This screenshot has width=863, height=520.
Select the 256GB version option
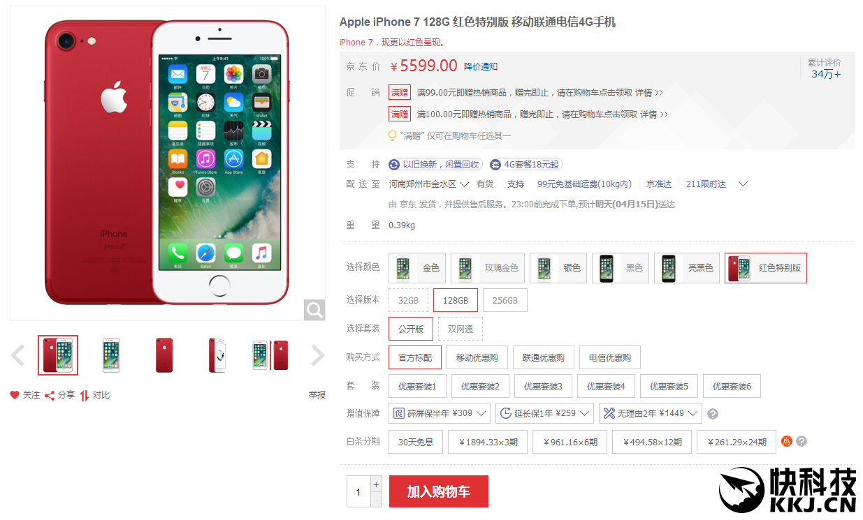click(505, 300)
